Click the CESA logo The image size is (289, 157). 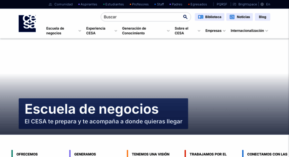tap(27, 23)
